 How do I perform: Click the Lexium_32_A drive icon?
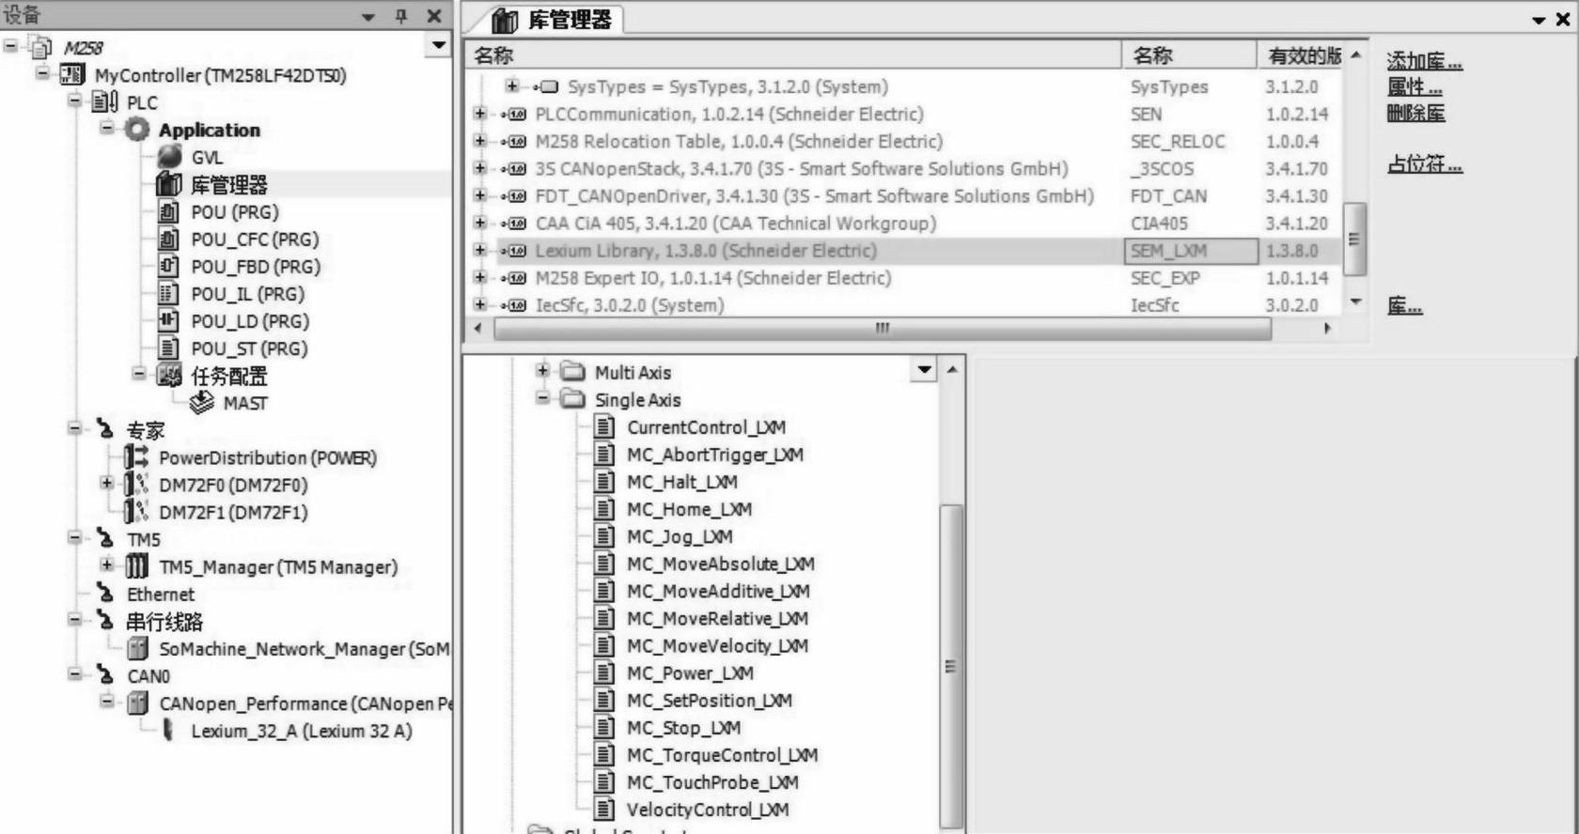click(x=168, y=730)
